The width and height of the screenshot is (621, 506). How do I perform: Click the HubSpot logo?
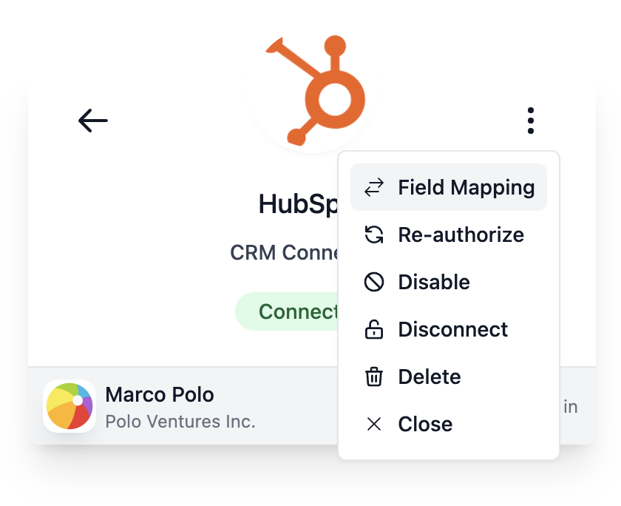coord(316,90)
